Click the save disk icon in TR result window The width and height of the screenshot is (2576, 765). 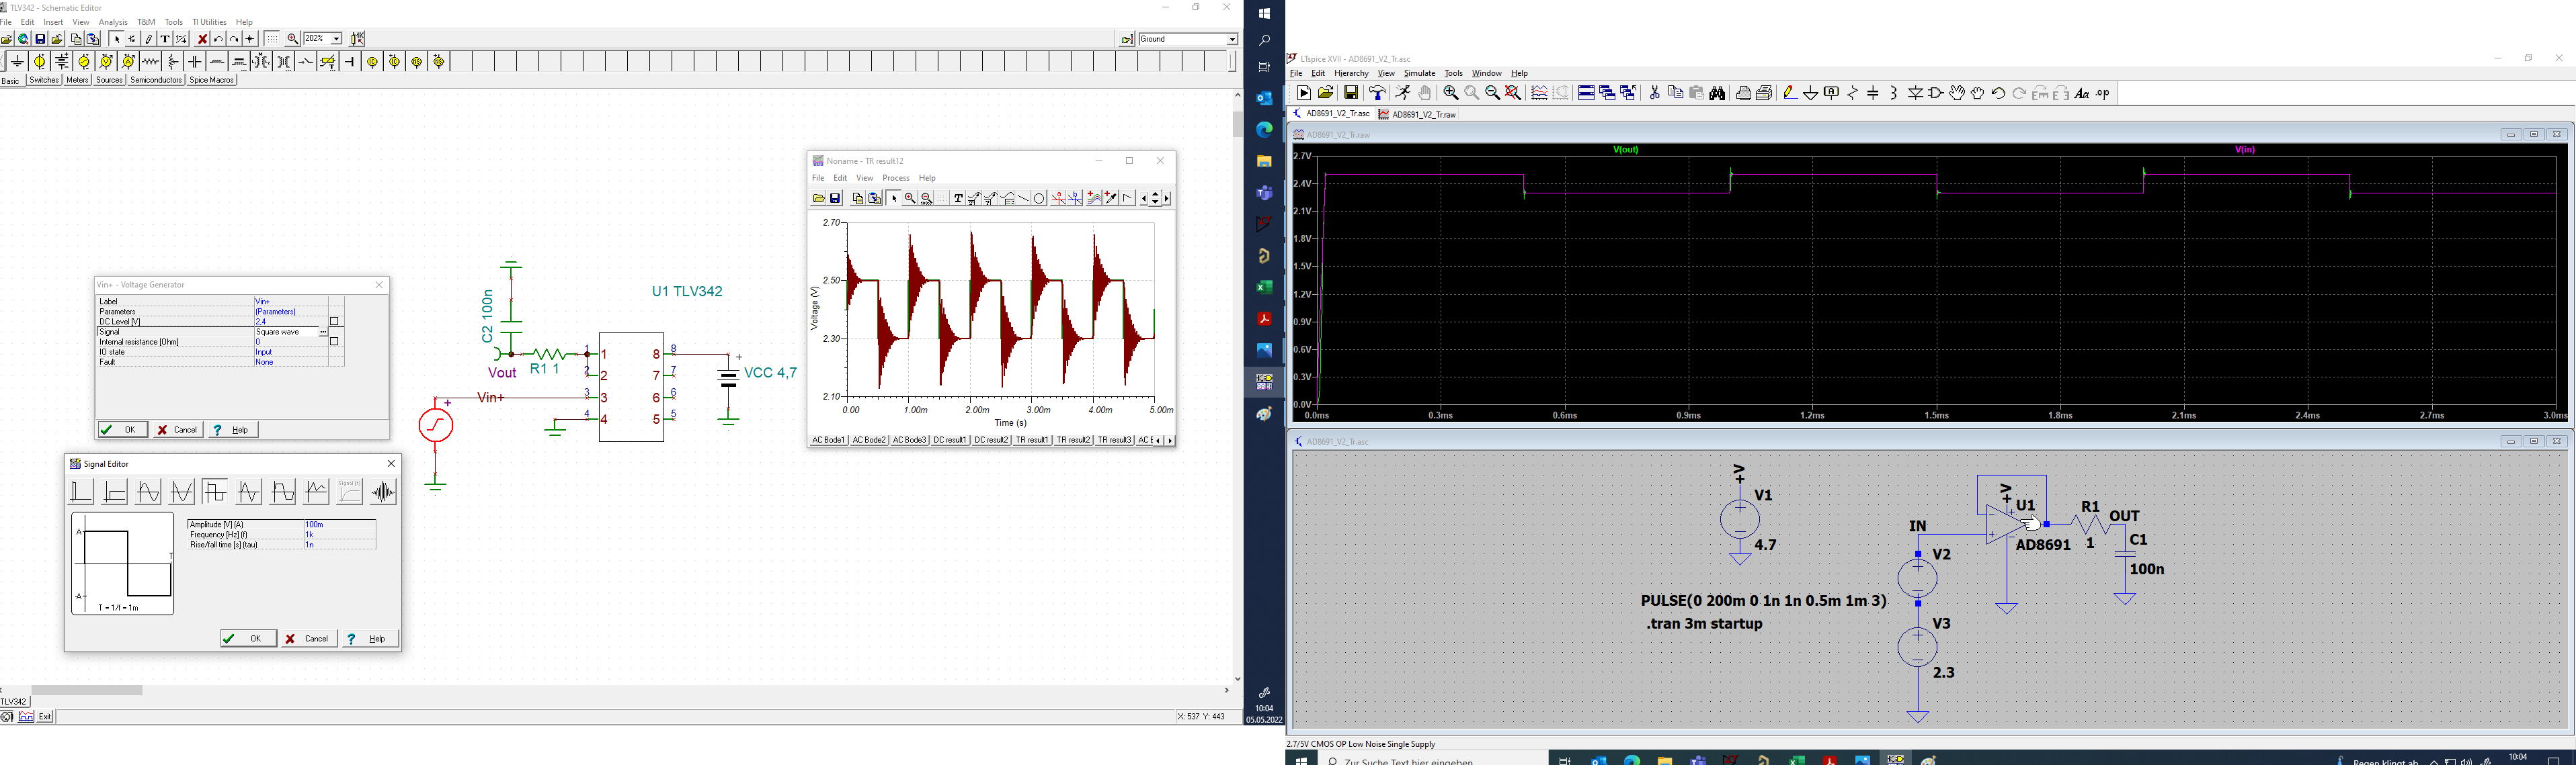point(836,199)
